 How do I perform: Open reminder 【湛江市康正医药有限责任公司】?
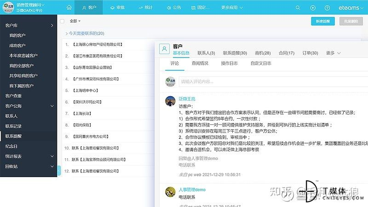(98, 56)
